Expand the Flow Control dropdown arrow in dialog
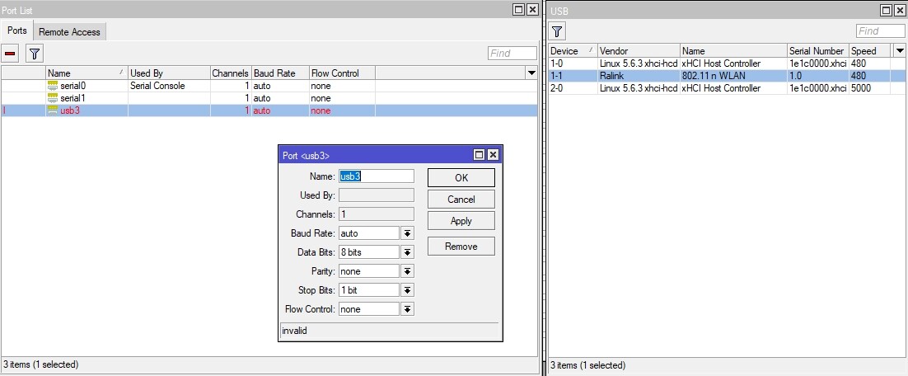The image size is (908, 376). [408, 309]
